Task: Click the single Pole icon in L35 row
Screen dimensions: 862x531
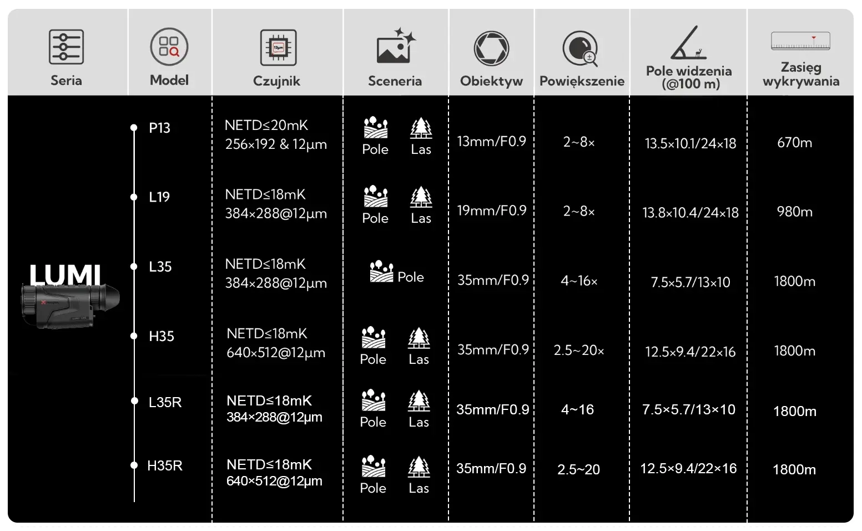Action: (381, 271)
